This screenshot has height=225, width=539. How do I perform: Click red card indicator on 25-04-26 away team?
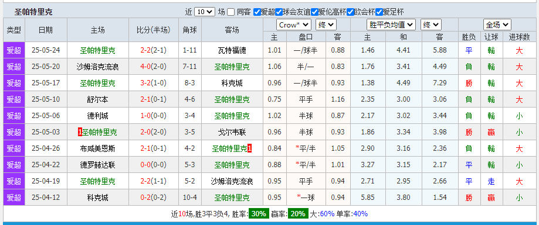(x=250, y=148)
